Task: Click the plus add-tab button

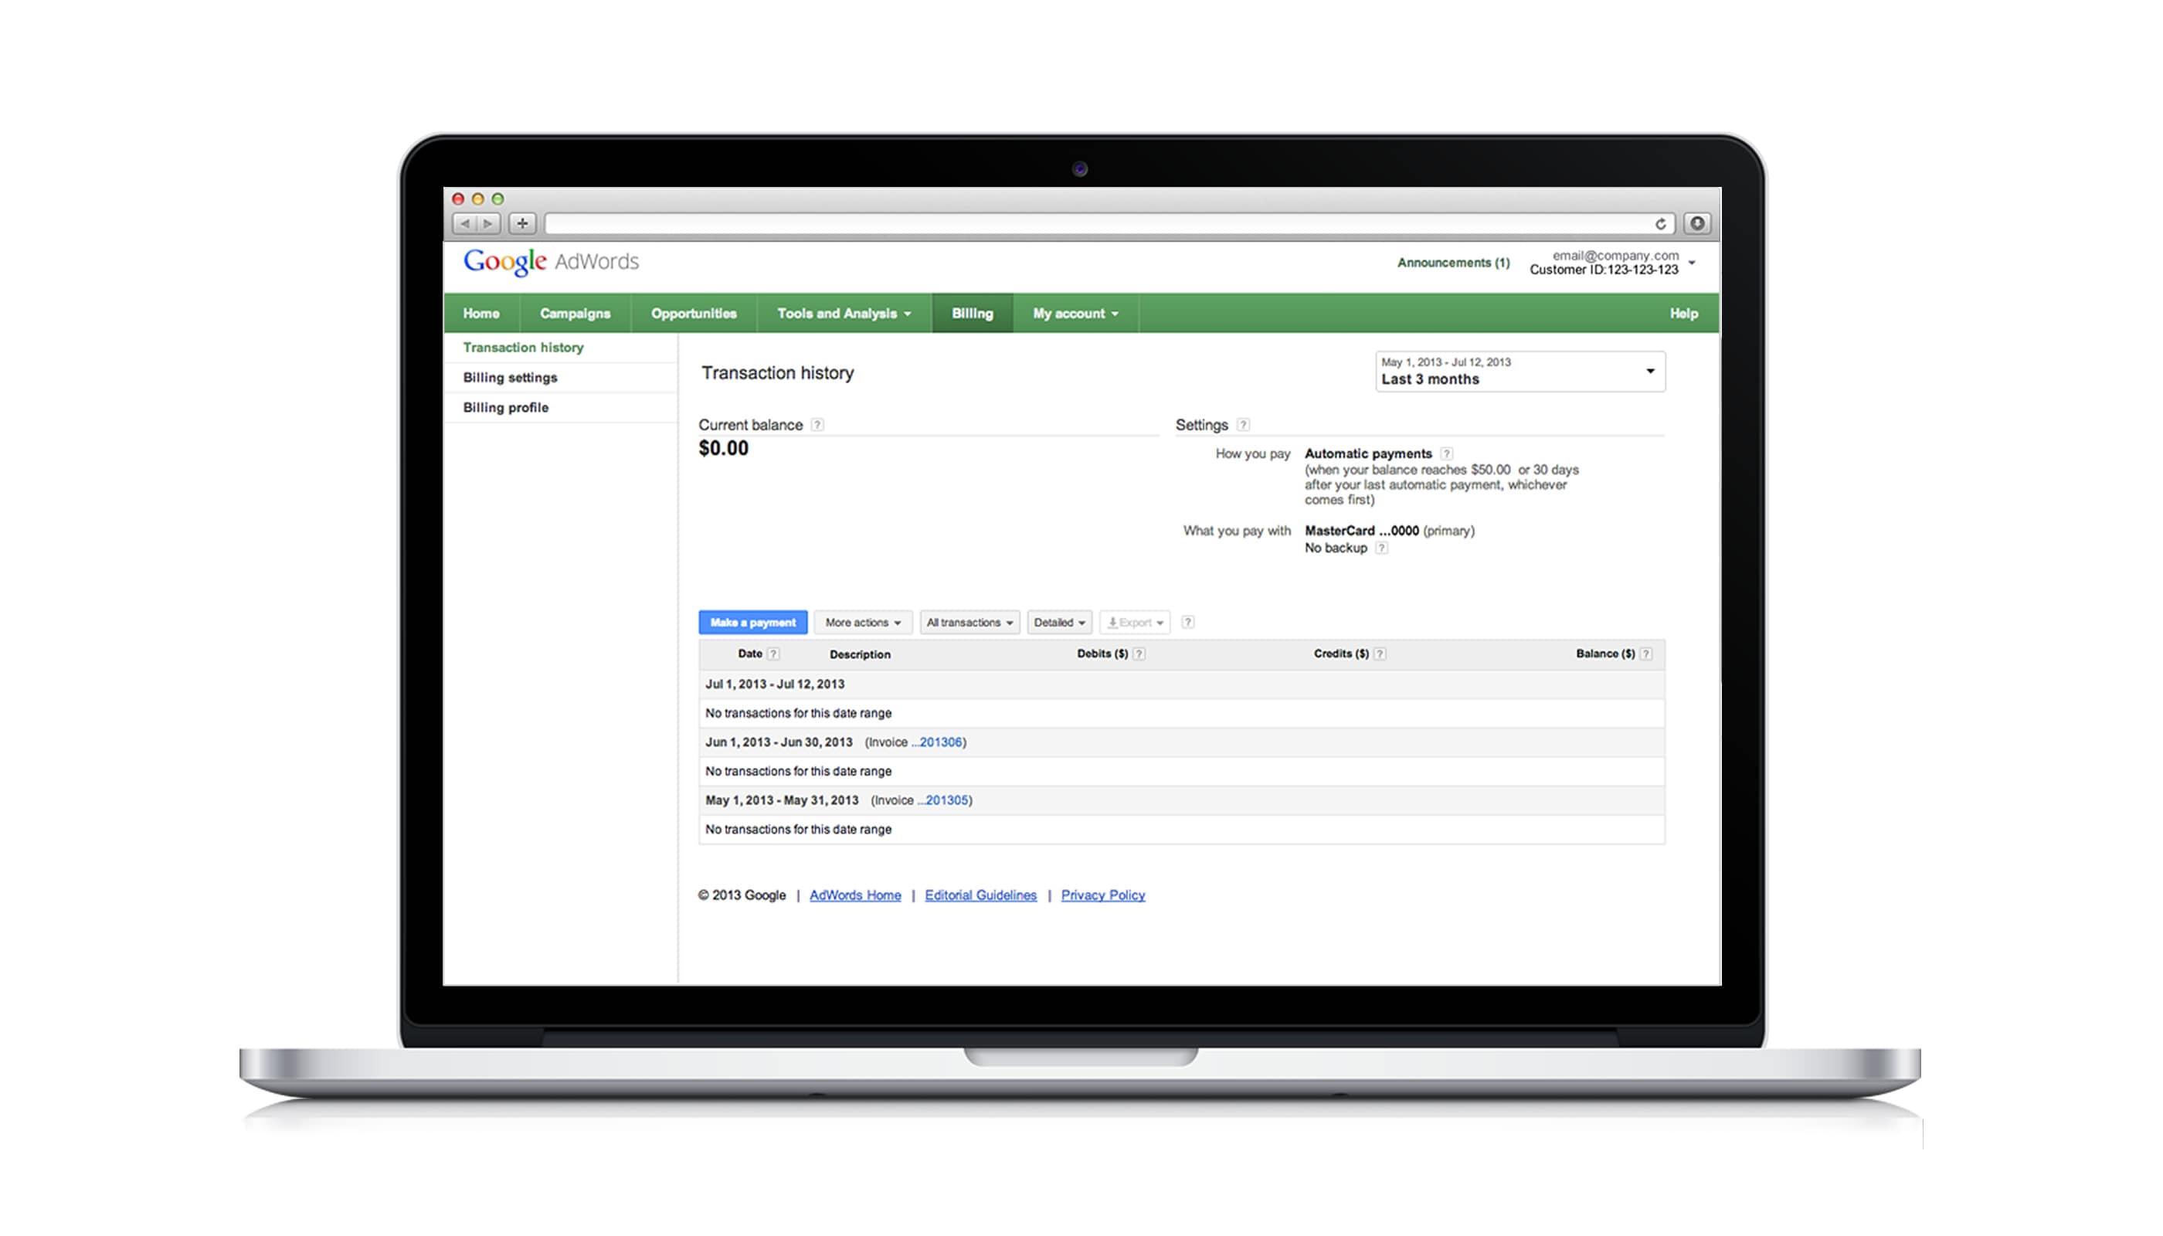Action: coord(523,224)
